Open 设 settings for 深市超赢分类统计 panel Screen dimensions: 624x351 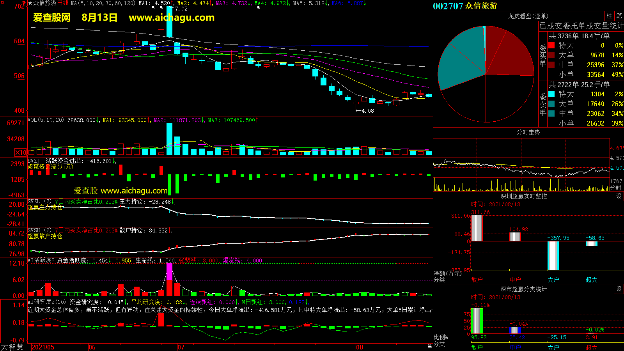(x=619, y=289)
